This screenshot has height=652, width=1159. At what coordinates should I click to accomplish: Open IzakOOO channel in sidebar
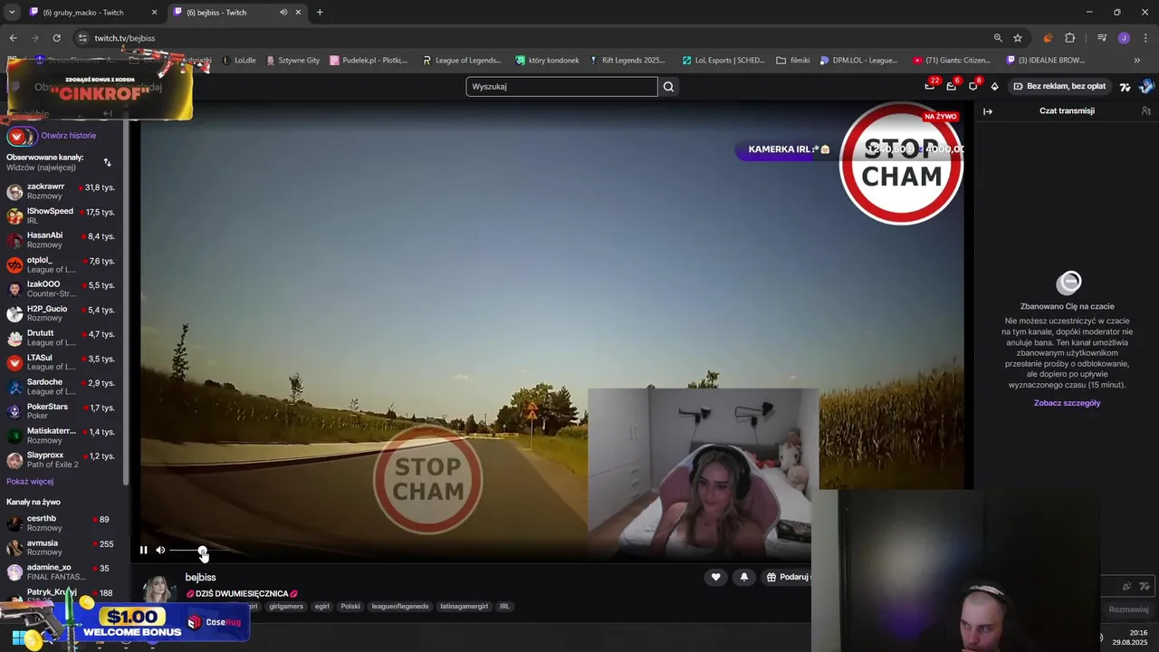click(x=62, y=289)
